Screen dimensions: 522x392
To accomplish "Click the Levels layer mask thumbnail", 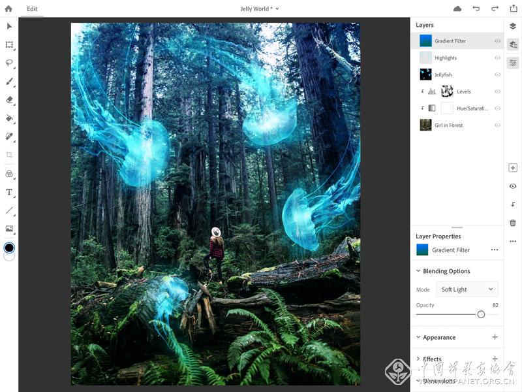I will 447,91.
